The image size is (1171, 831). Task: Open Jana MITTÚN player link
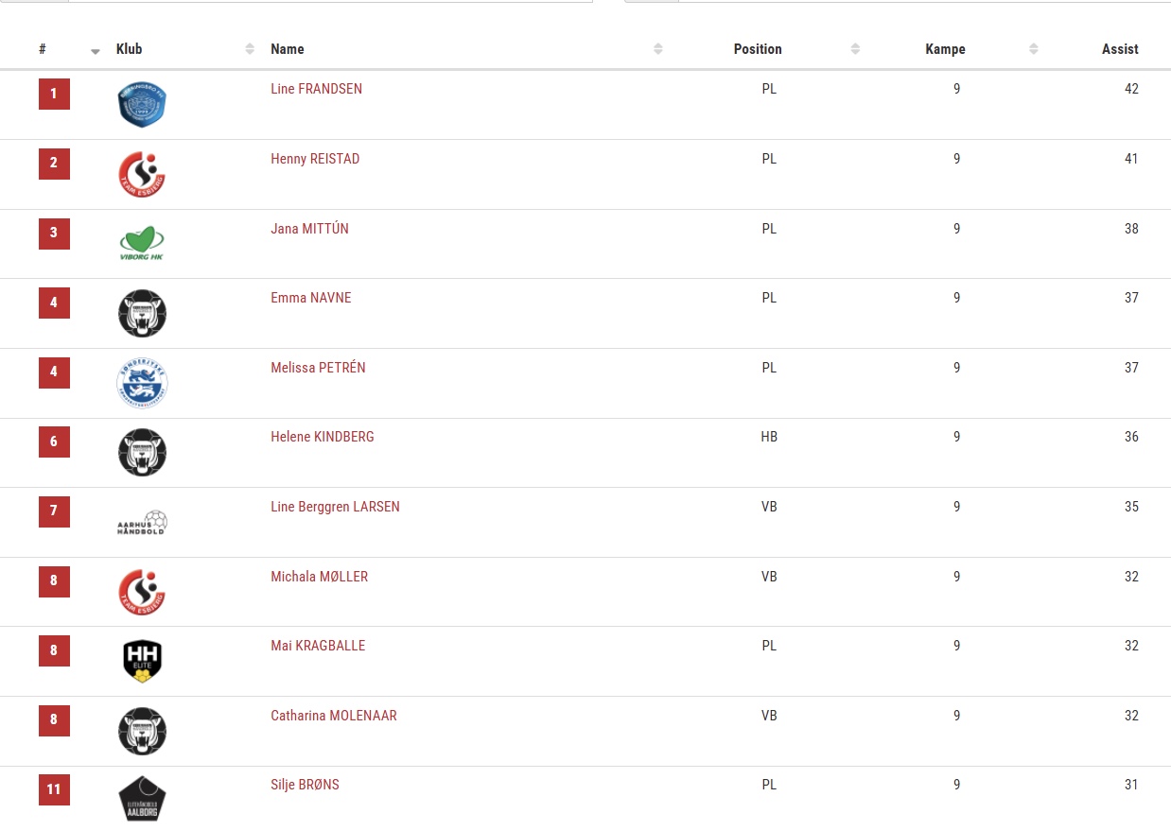pos(309,229)
